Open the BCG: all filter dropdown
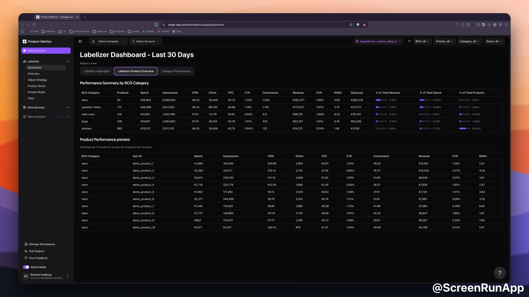 coord(422,41)
